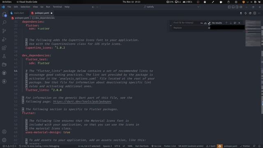
Task: Click the Split Editor Right icon
Action: pos(255,13)
